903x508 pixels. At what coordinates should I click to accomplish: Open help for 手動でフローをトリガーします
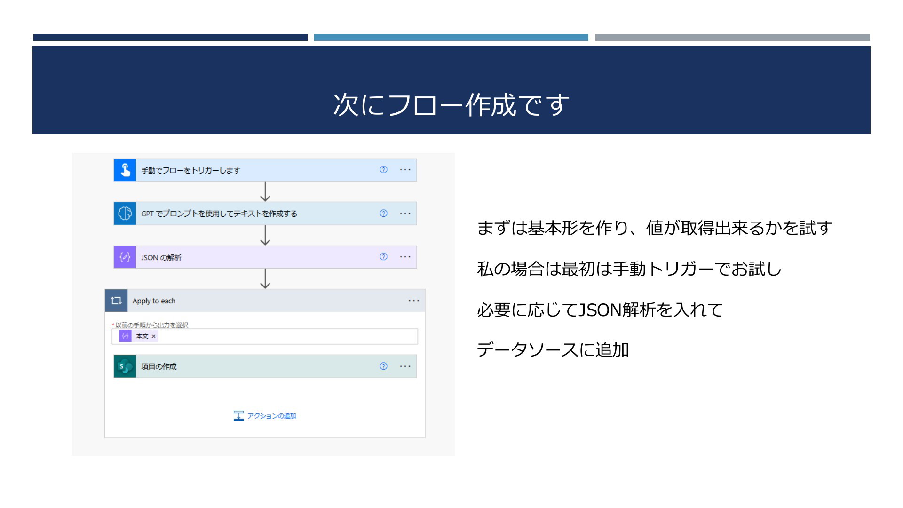384,170
